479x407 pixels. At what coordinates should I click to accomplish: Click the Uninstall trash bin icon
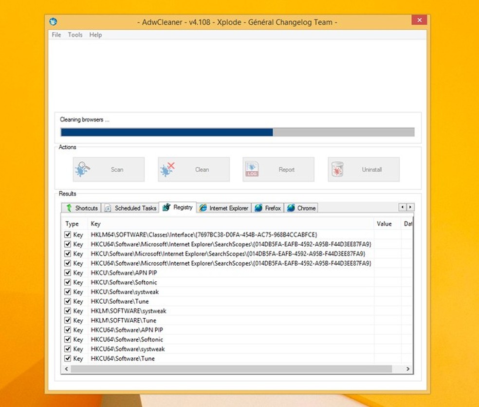coord(337,169)
